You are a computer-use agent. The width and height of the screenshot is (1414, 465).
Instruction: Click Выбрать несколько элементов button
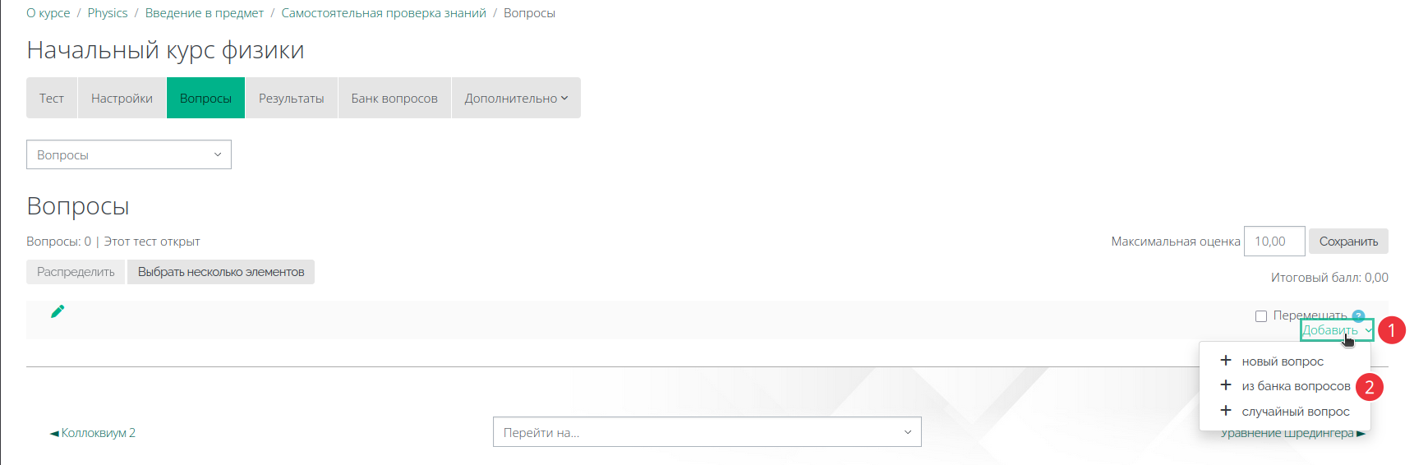(x=221, y=272)
